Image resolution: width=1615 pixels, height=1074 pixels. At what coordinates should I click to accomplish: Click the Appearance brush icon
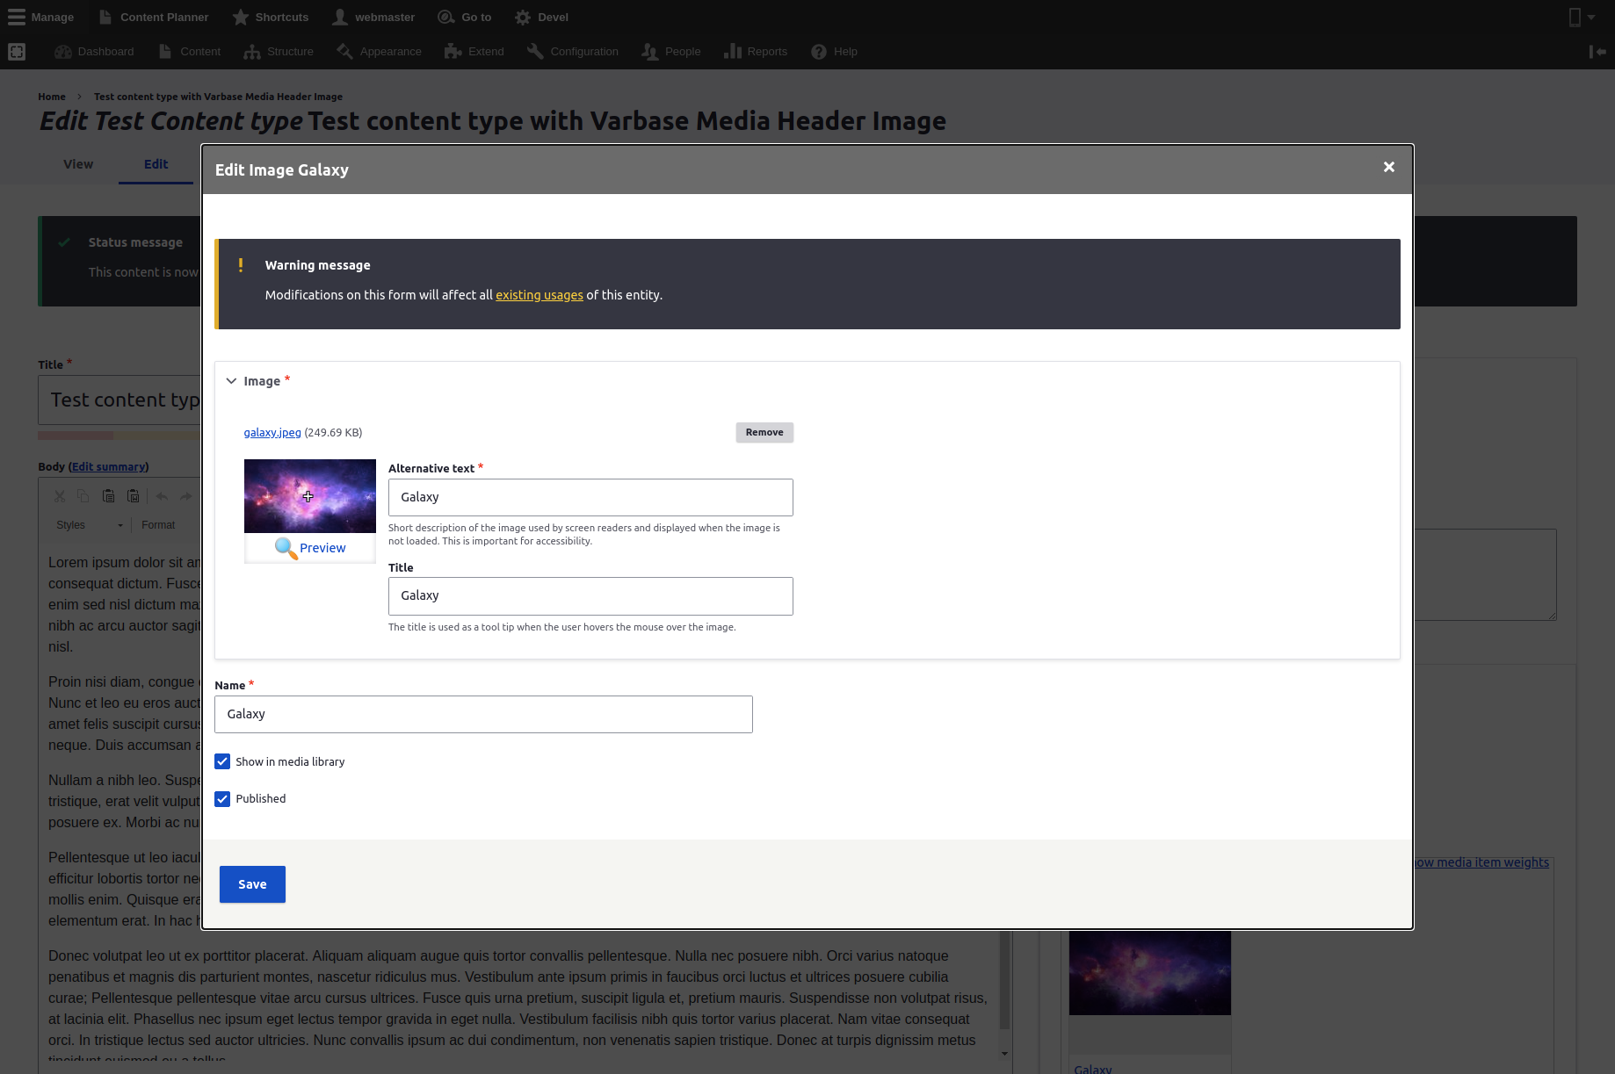[344, 51]
